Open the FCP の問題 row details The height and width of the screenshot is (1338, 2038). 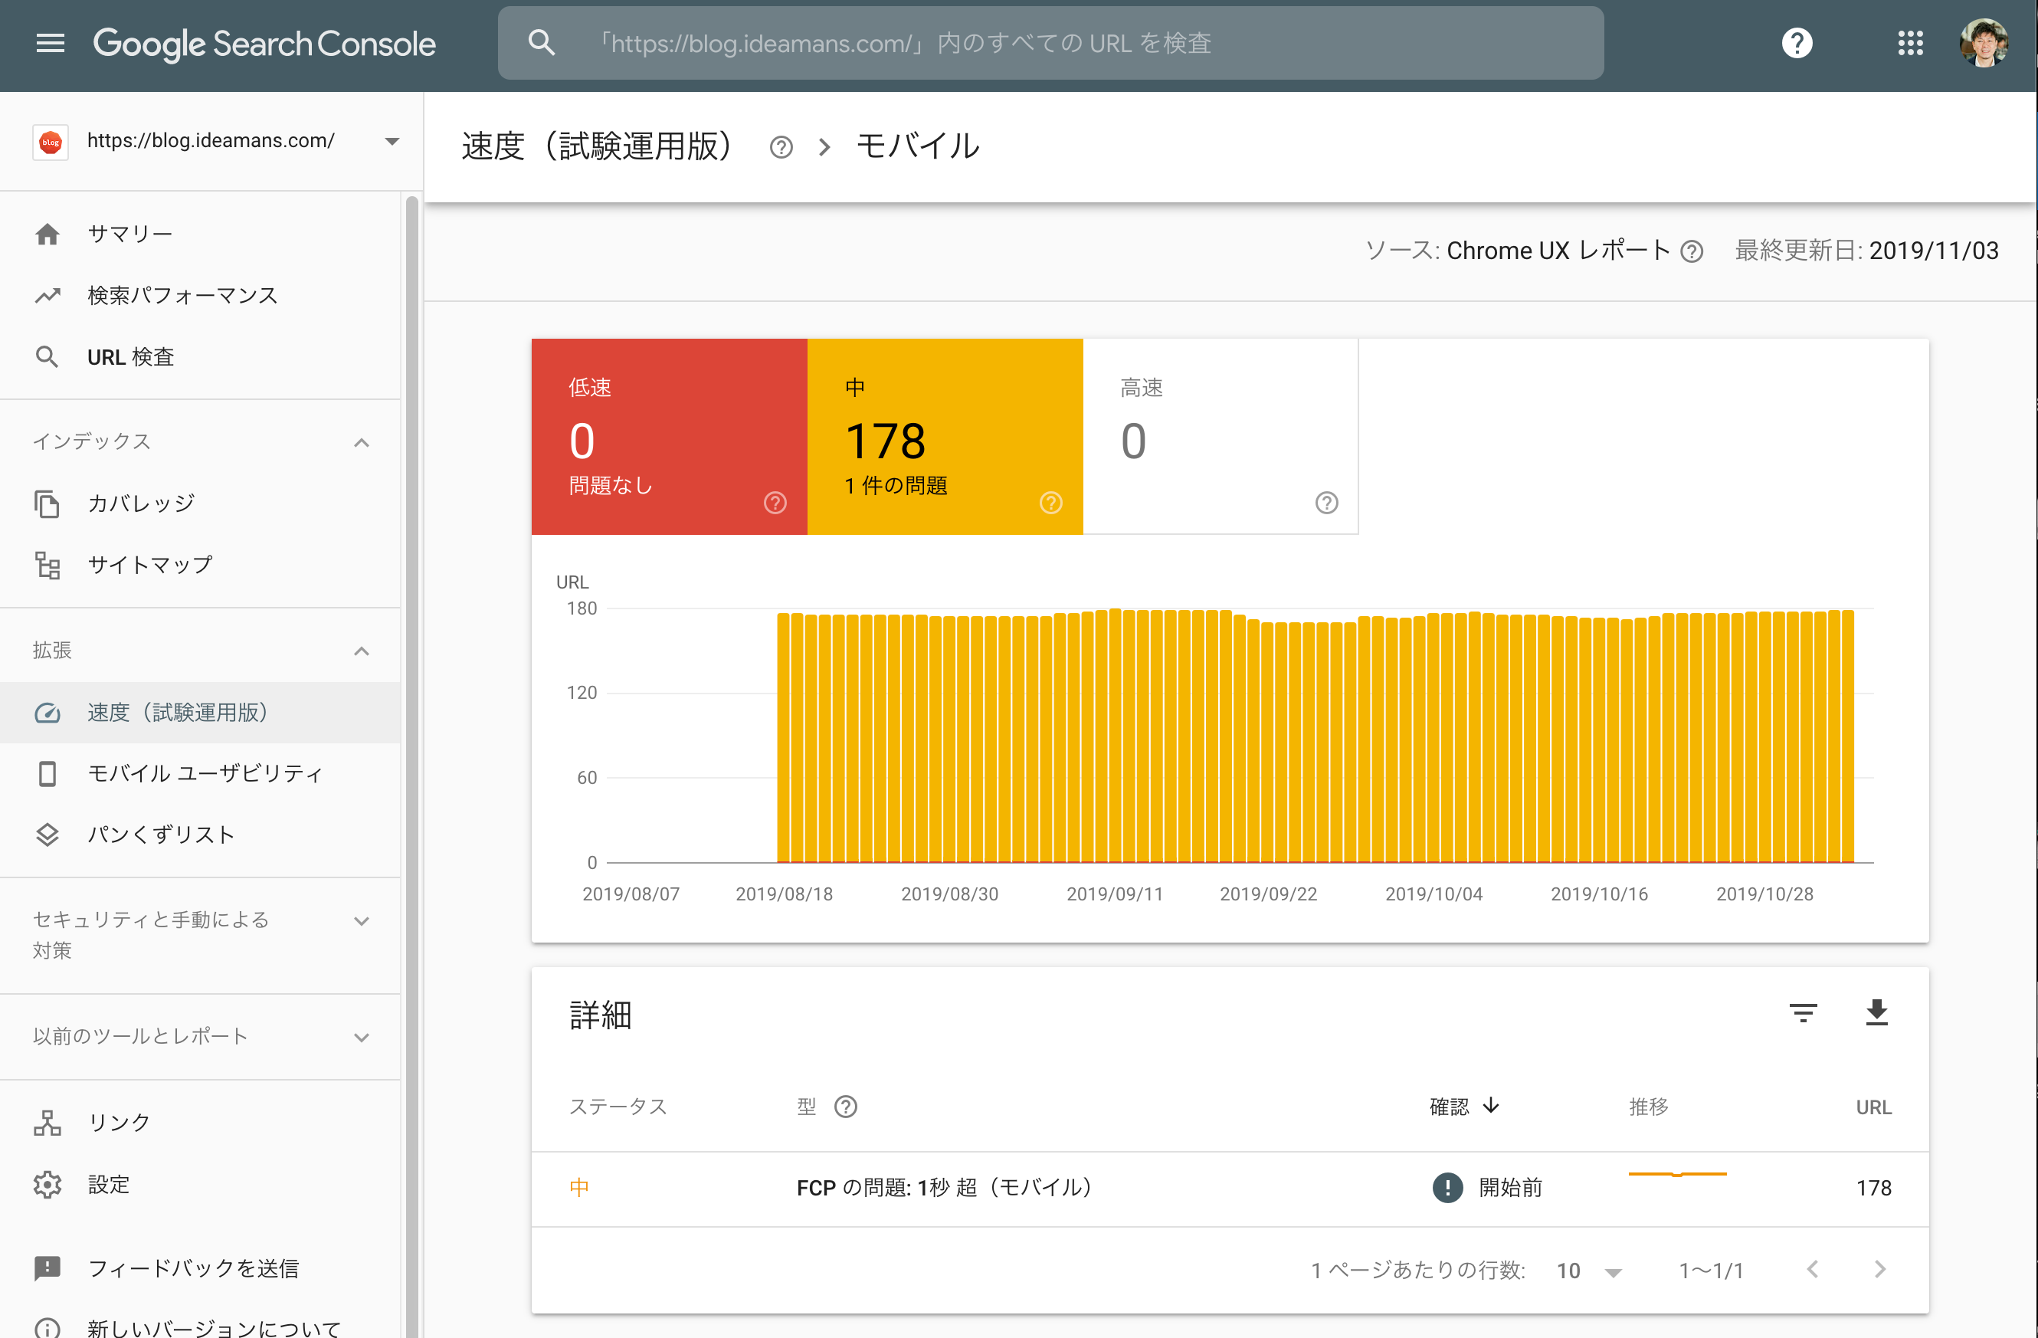(x=1230, y=1188)
